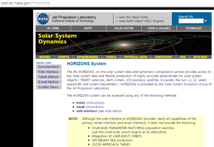This screenshot has height=147, width=214.
Task: Open Web Interface quick link
Action: [x=49, y=72]
